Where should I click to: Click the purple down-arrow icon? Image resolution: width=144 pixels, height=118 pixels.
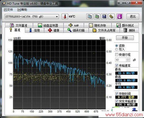120,16
